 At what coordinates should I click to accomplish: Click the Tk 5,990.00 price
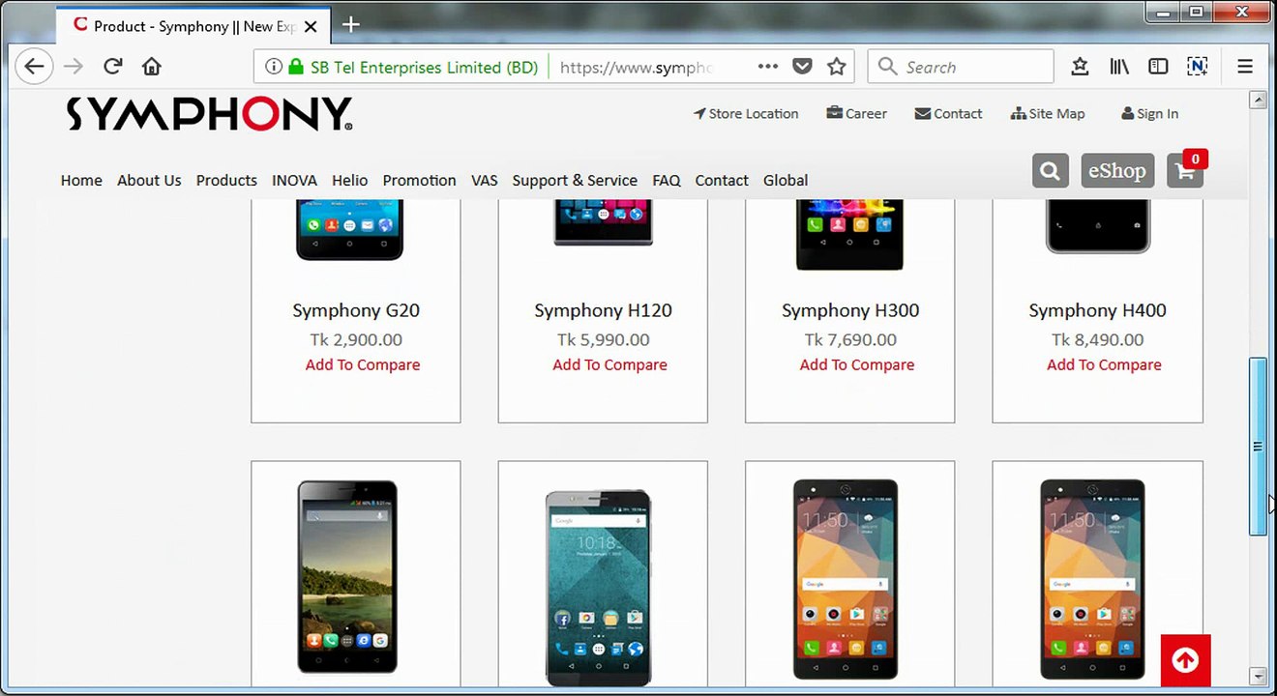(x=603, y=340)
